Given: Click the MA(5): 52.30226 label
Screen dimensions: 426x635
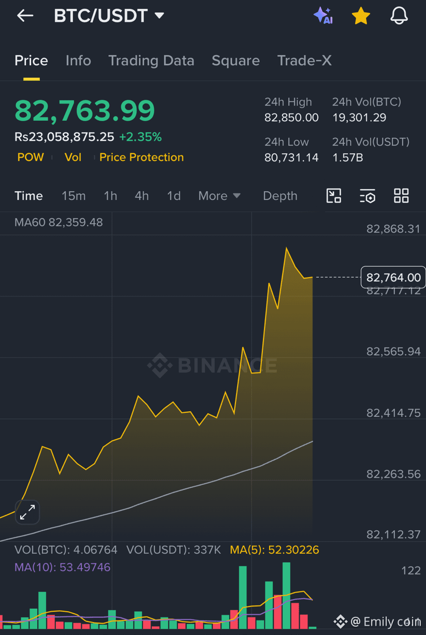Looking at the screenshot, I should coord(274,550).
